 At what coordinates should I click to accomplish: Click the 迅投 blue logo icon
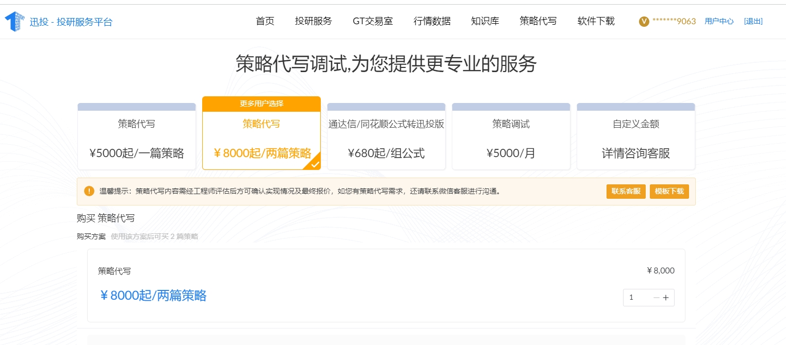[14, 22]
